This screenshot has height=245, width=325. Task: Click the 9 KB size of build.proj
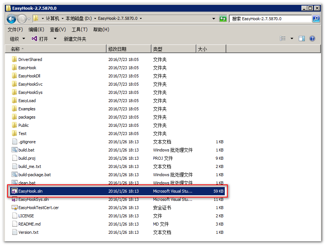pyautogui.click(x=220, y=158)
